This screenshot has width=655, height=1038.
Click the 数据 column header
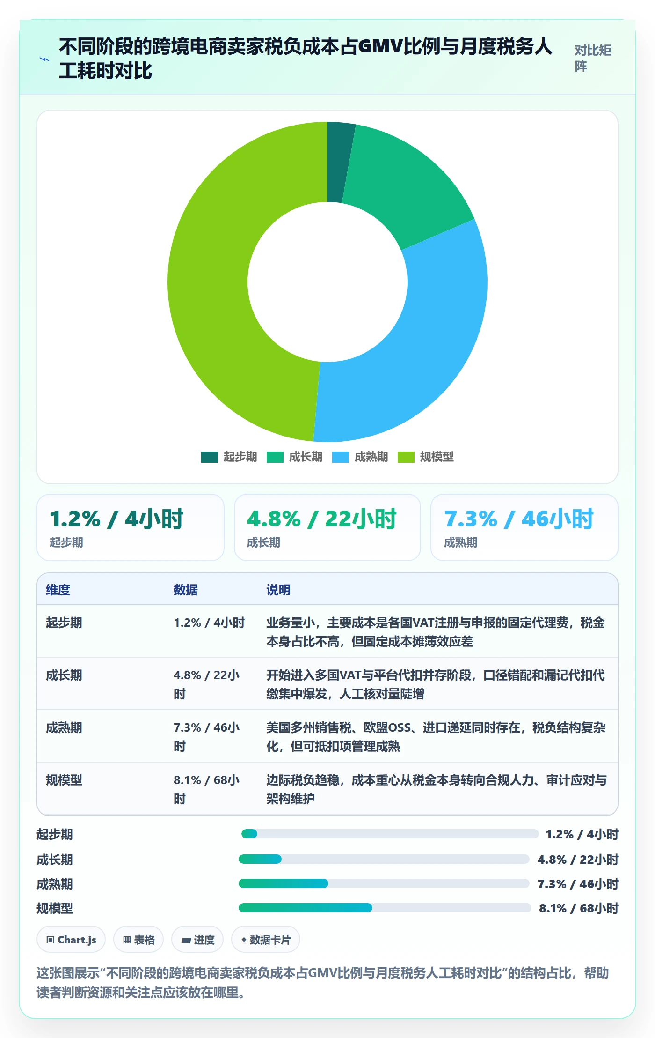click(x=186, y=590)
